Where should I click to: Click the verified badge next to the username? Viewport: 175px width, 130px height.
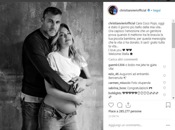[149, 10]
